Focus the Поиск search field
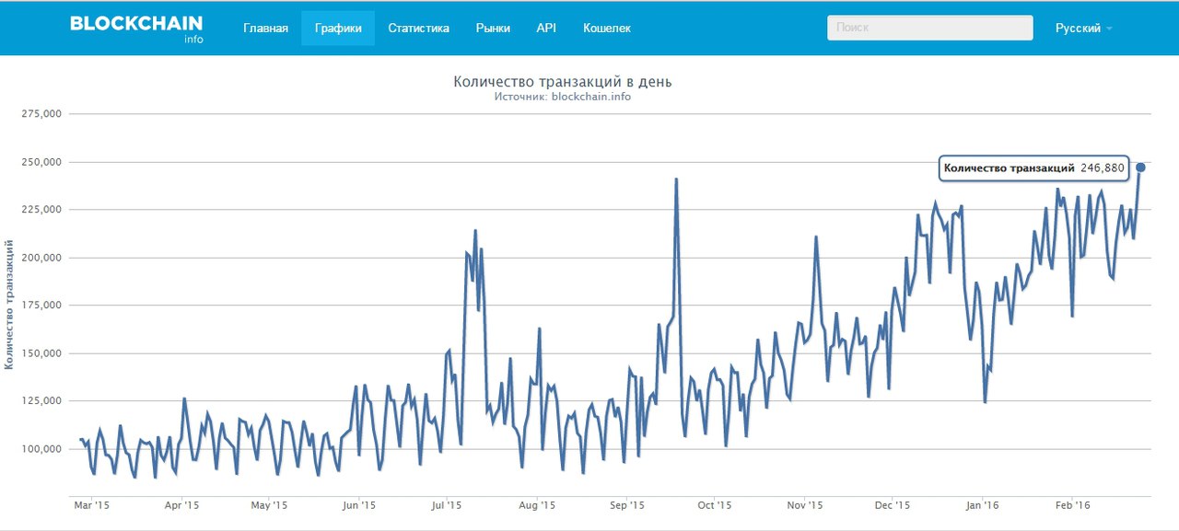This screenshot has width=1179, height=531. [929, 29]
